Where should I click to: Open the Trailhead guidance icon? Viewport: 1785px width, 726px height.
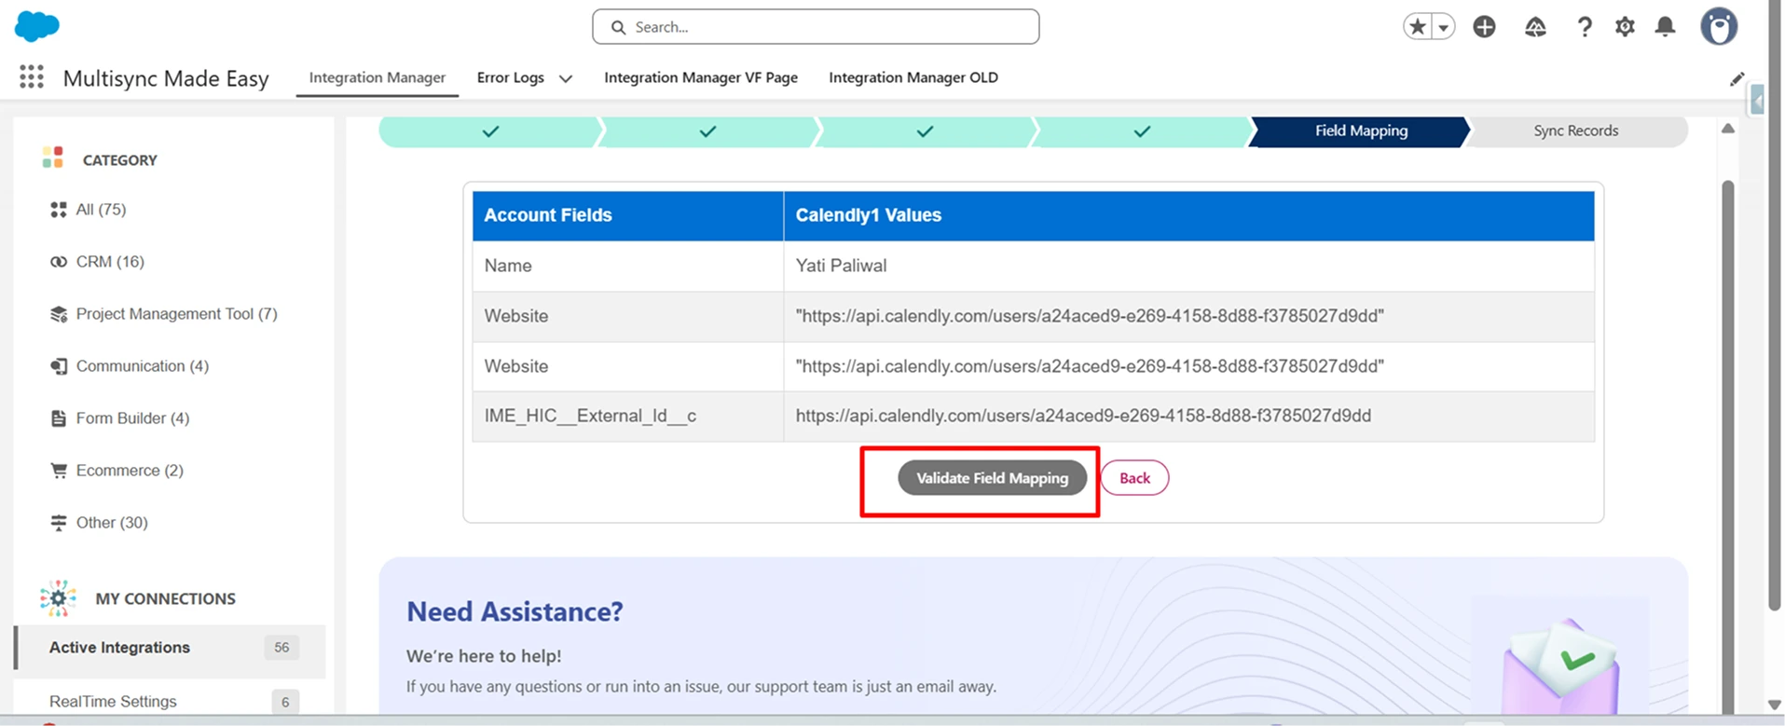click(x=1535, y=27)
